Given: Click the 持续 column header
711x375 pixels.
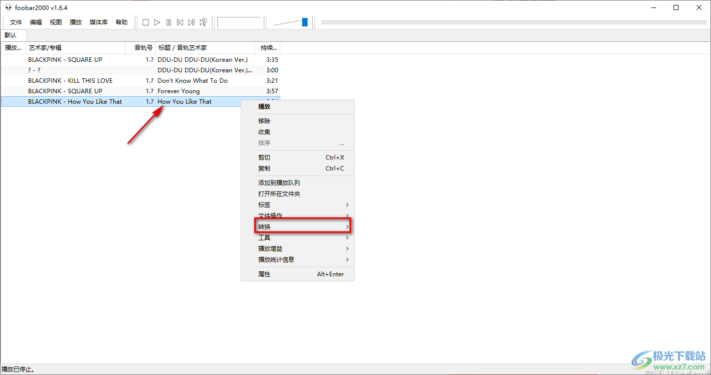Looking at the screenshot, I should 268,48.
